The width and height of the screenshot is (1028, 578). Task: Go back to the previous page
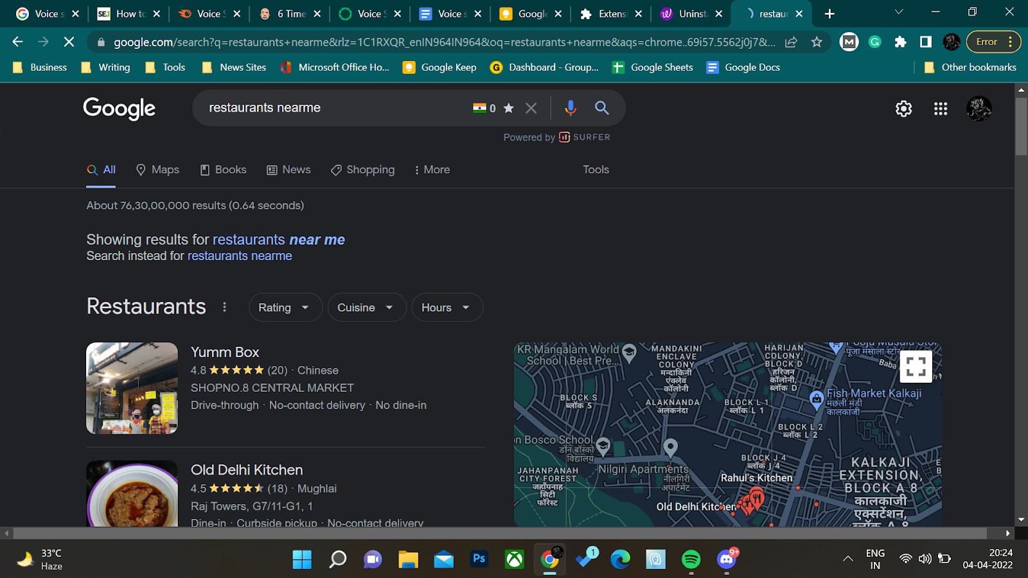(17, 42)
